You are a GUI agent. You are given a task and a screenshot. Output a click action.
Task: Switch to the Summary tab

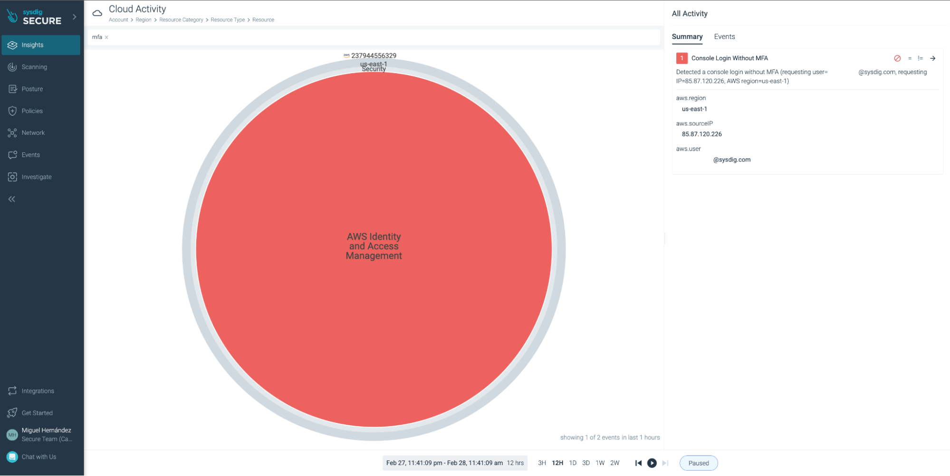(687, 37)
